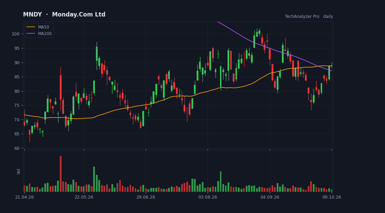This screenshot has width=385, height=213.
Task: Select the 09.10.26 date axis label
Action: click(332, 197)
